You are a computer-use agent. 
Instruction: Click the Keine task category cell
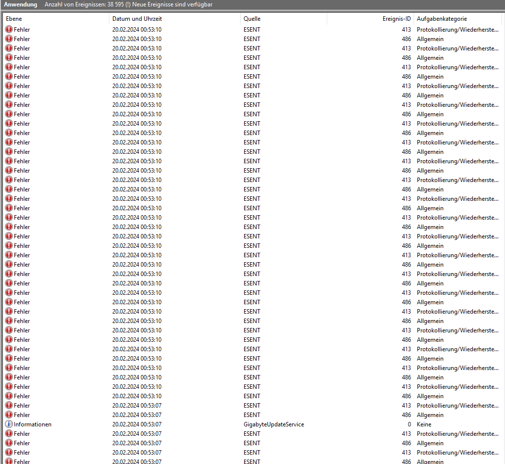click(424, 424)
